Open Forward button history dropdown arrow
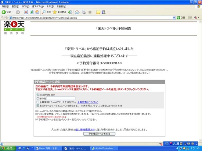 coord(22,12)
